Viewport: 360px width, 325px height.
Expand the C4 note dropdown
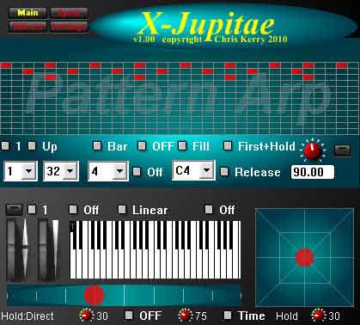point(193,170)
